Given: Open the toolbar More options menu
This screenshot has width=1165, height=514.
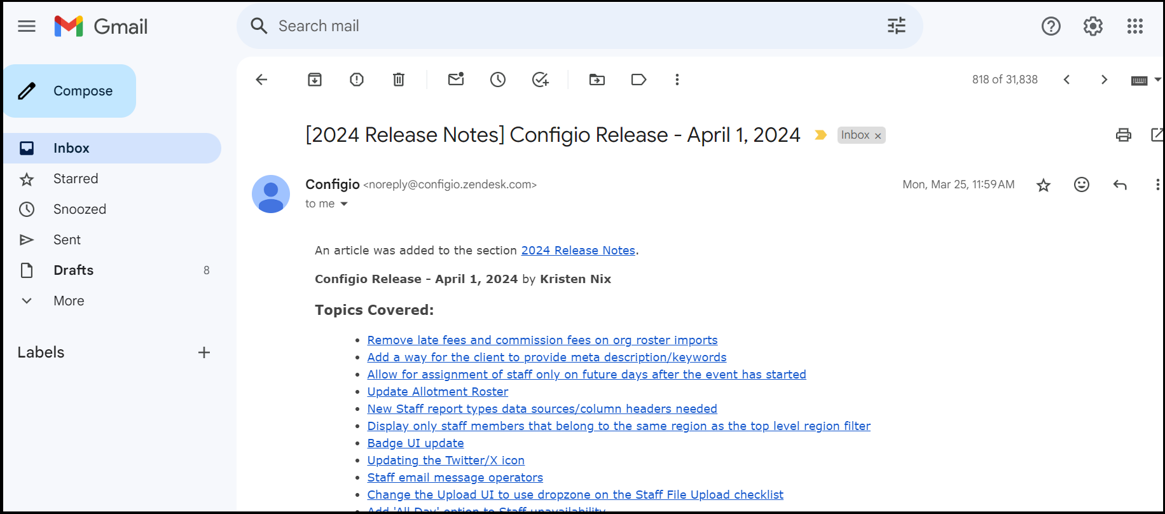Looking at the screenshot, I should coord(677,80).
